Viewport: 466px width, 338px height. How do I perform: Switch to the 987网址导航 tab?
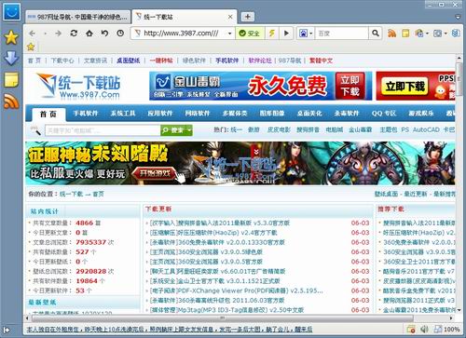[77, 17]
